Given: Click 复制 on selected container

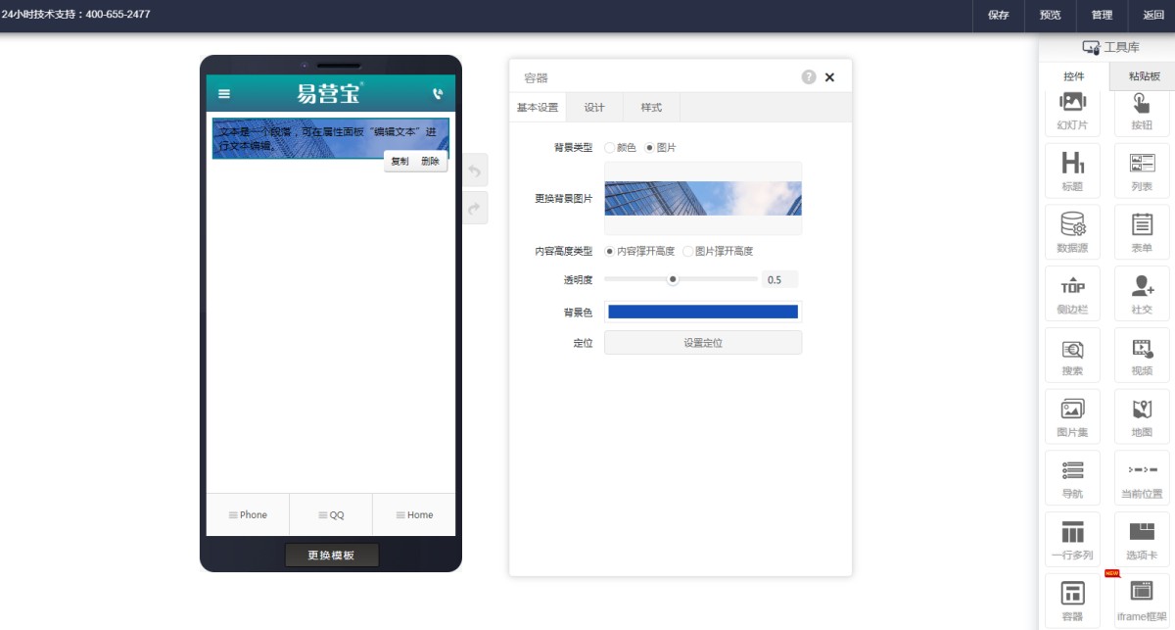Looking at the screenshot, I should tap(399, 162).
